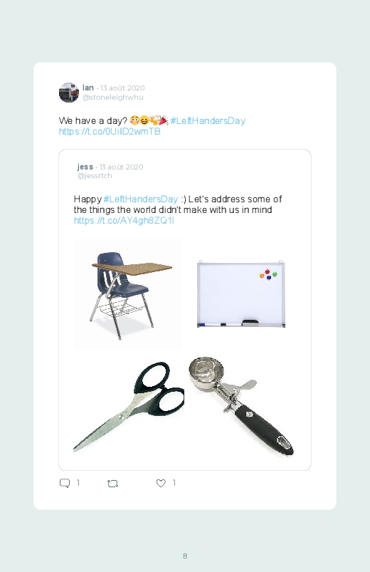The height and width of the screenshot is (572, 370).
Task: Click the @stoneleighwhu handle
Action: (x=113, y=98)
